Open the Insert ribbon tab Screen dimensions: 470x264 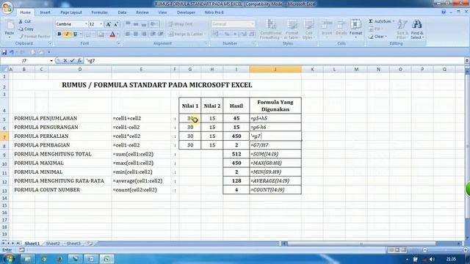(x=45, y=12)
